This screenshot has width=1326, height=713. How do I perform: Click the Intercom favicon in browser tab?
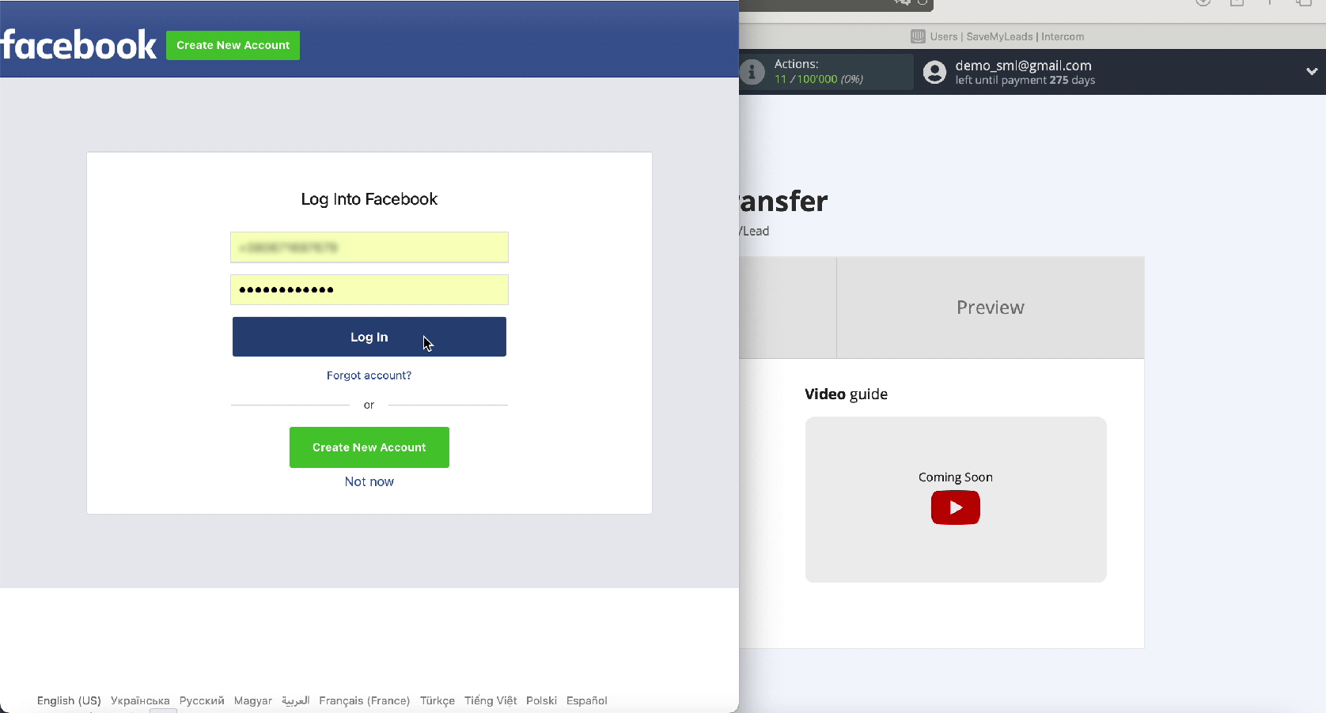(918, 36)
